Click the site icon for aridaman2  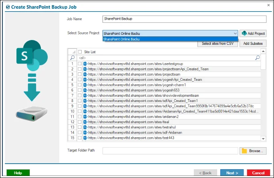tap(85, 116)
